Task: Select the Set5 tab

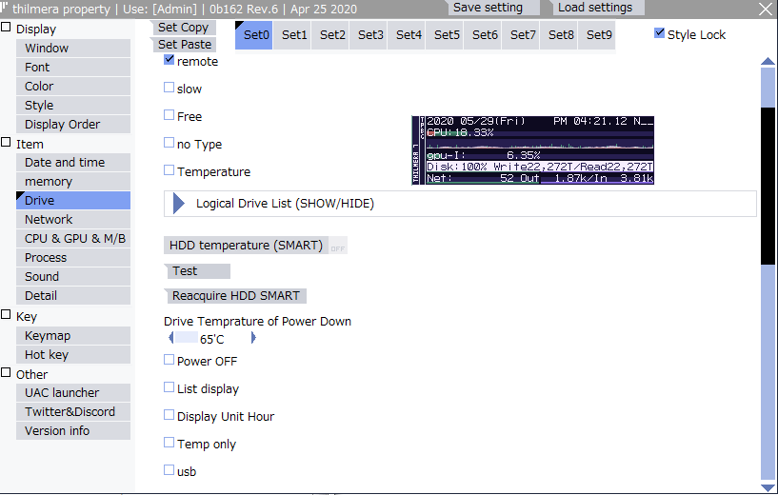Action: tap(445, 34)
